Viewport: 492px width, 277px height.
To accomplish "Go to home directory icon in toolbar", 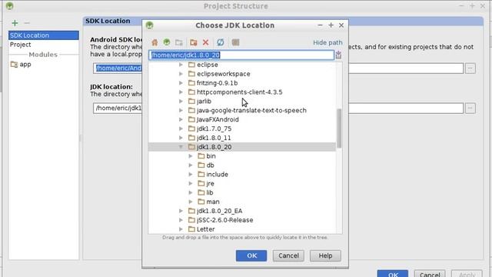I will pos(155,42).
